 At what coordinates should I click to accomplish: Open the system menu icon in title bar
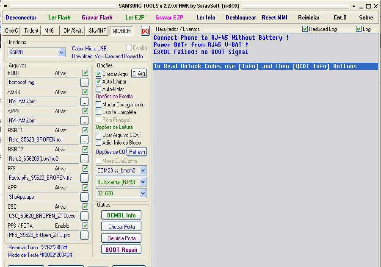click(x=6, y=6)
